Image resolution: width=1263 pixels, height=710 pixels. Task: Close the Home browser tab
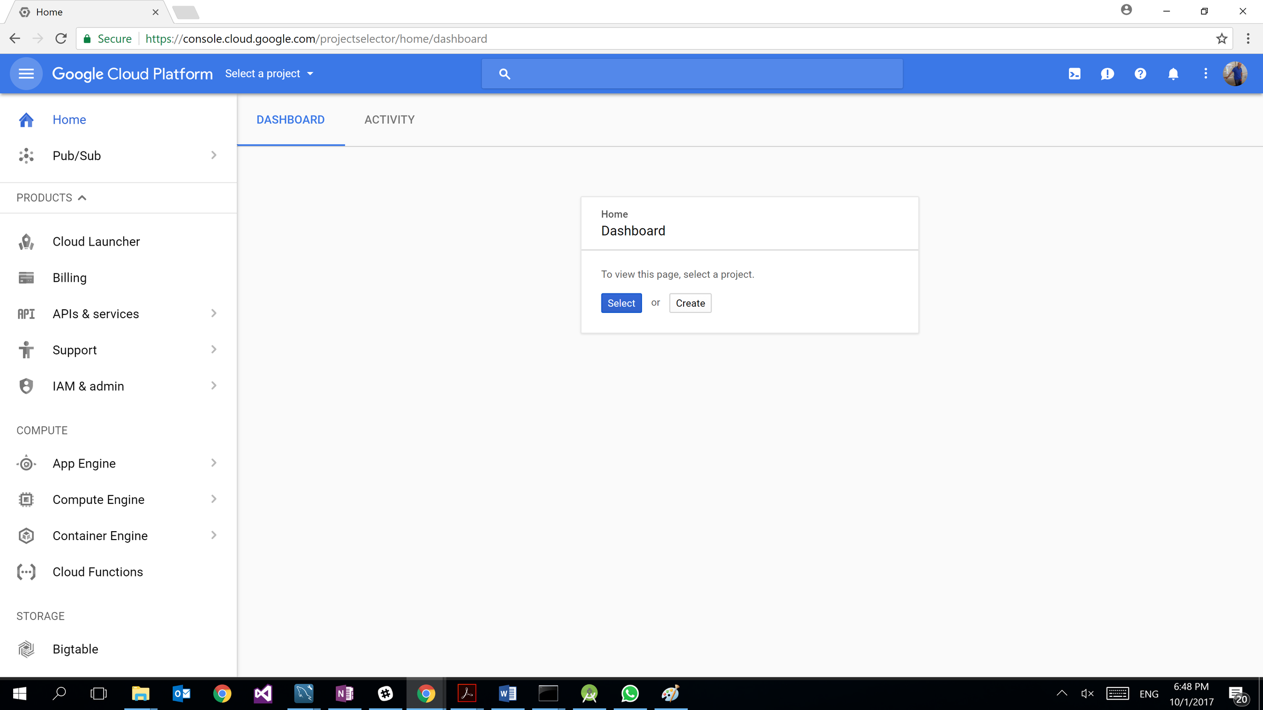pyautogui.click(x=155, y=12)
